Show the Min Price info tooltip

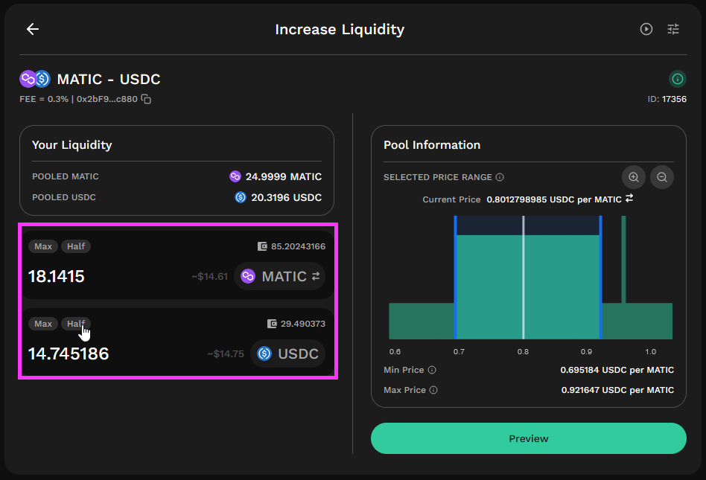pos(432,370)
